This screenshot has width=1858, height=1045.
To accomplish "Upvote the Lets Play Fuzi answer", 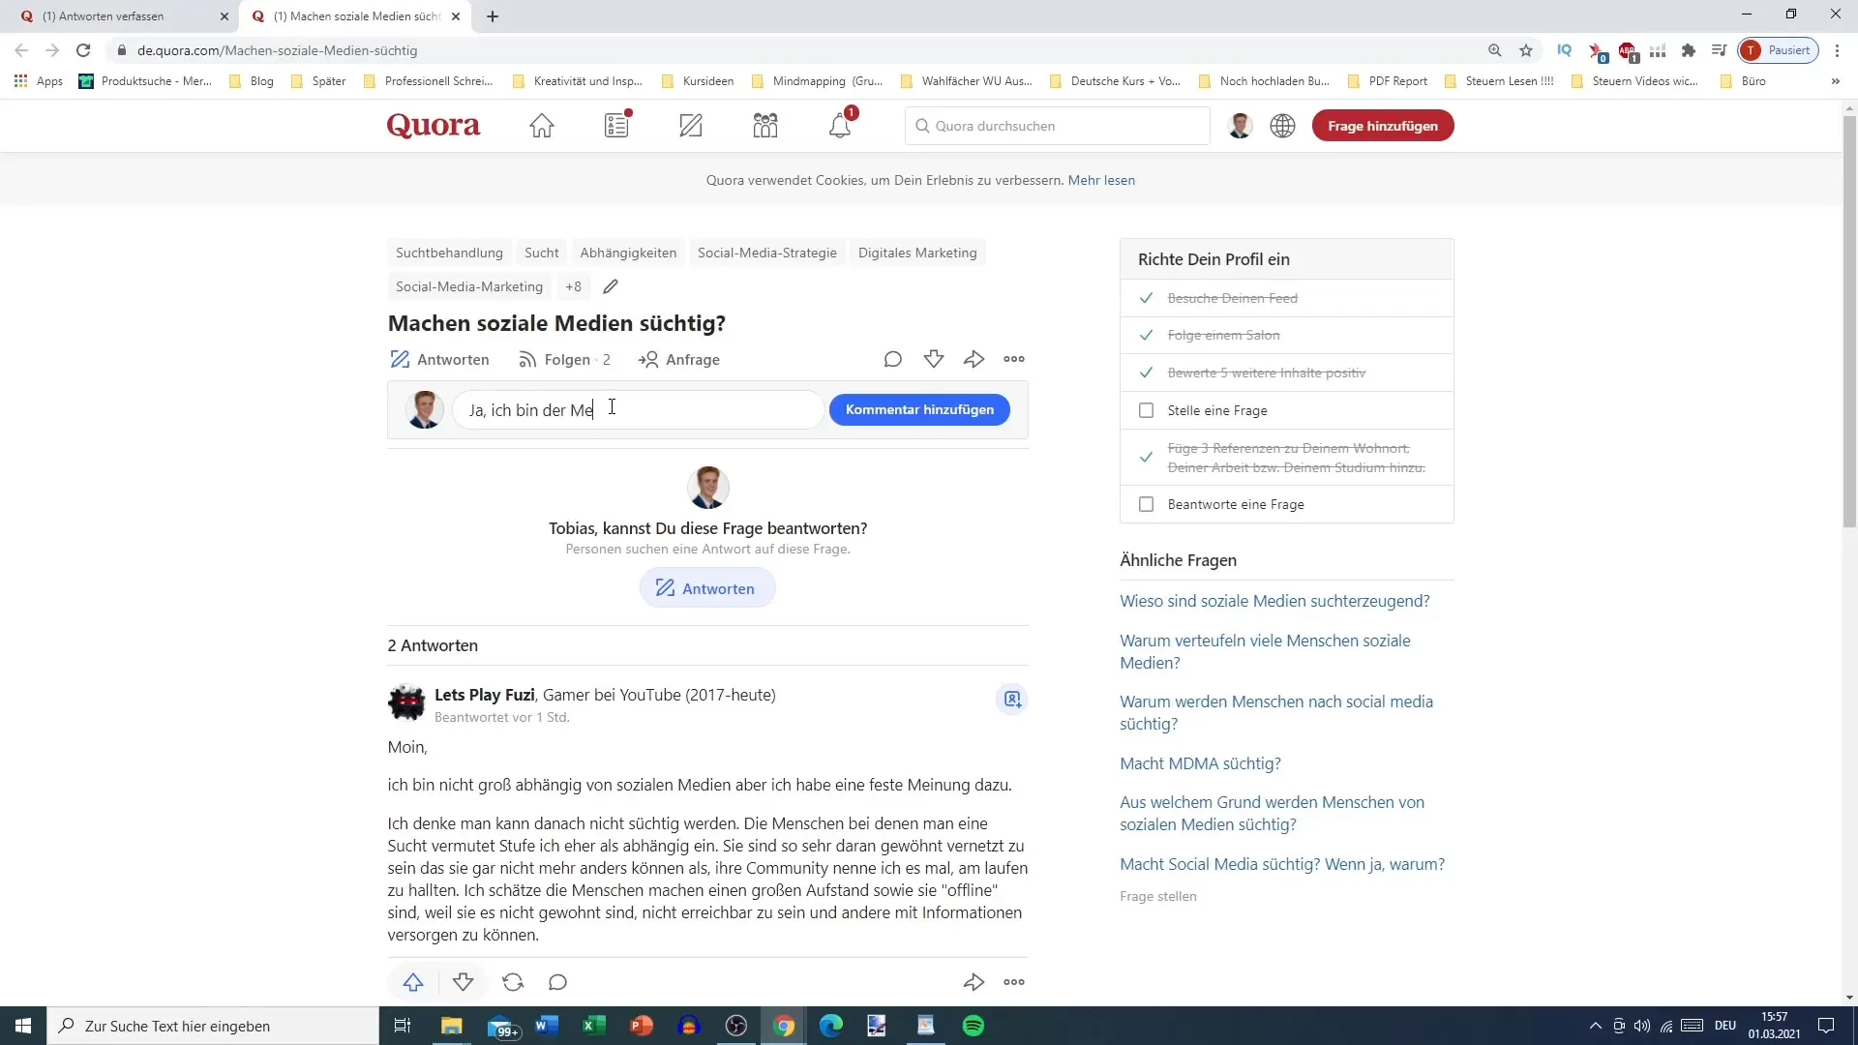I will (413, 982).
